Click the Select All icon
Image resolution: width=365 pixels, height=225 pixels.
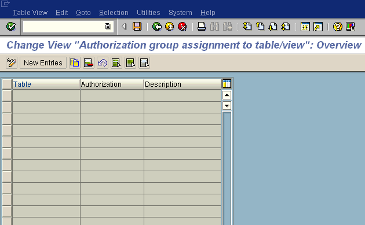pyautogui.click(x=116, y=63)
